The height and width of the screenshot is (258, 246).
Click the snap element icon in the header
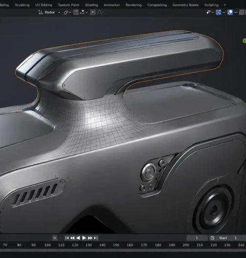(82, 12)
